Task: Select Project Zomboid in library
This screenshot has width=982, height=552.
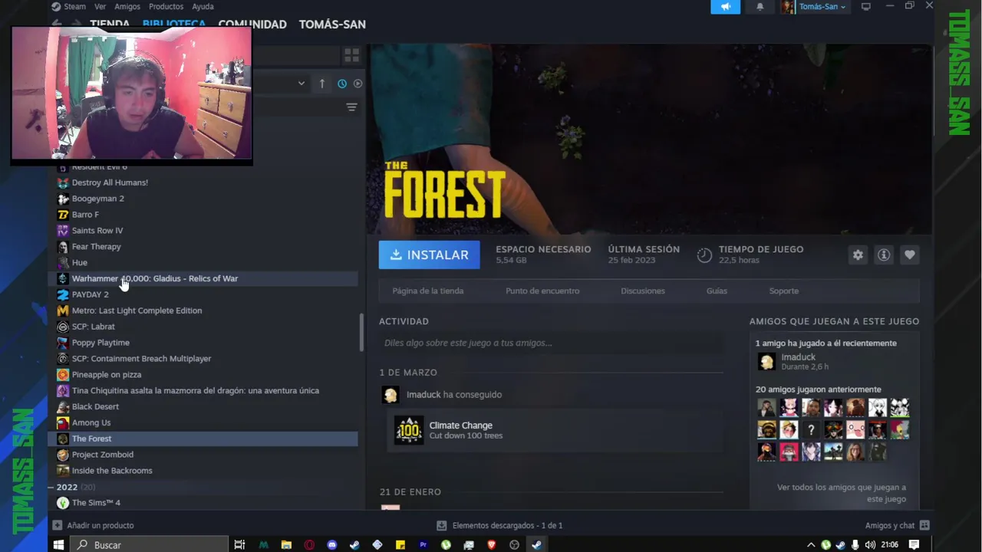Action: (x=102, y=455)
